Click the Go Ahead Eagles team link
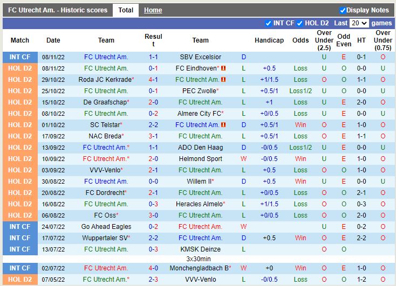This screenshot has height=286, width=396. click(106, 227)
